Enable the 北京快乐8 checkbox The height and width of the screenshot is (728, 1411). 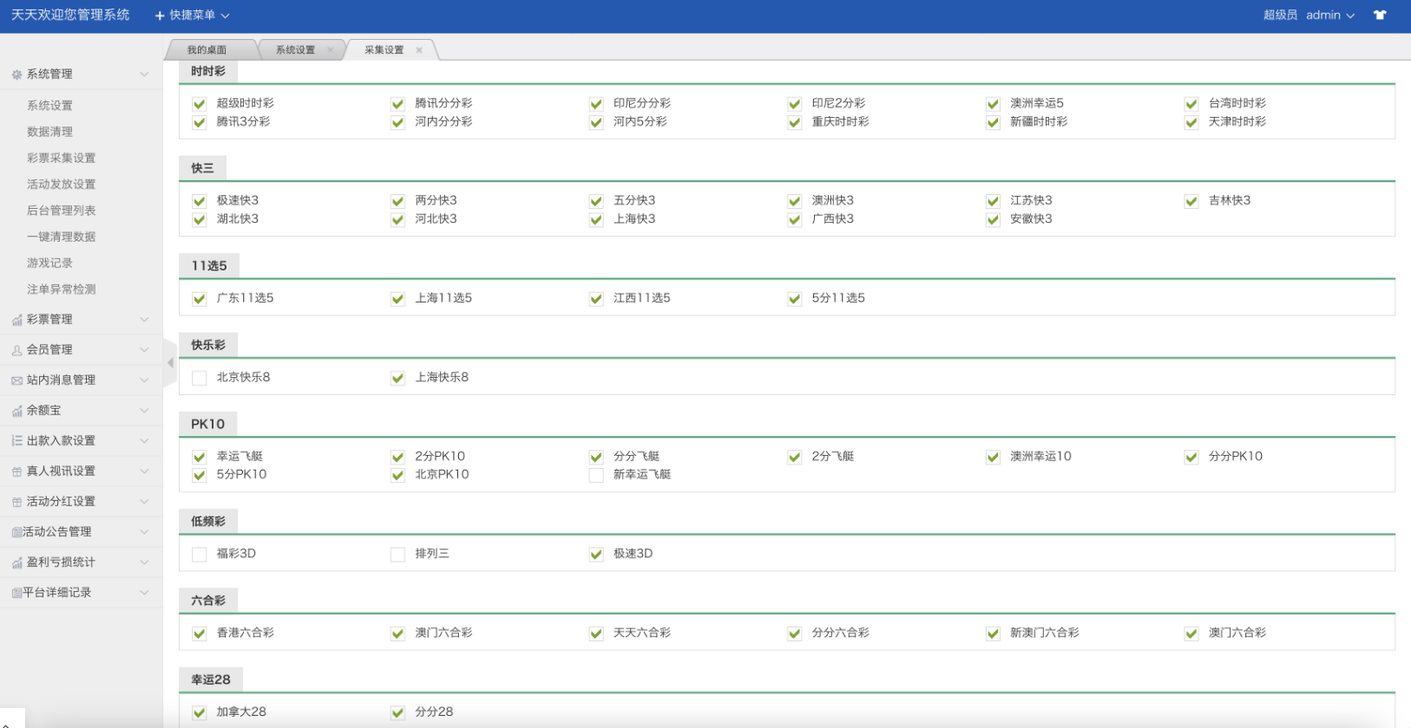coord(200,378)
